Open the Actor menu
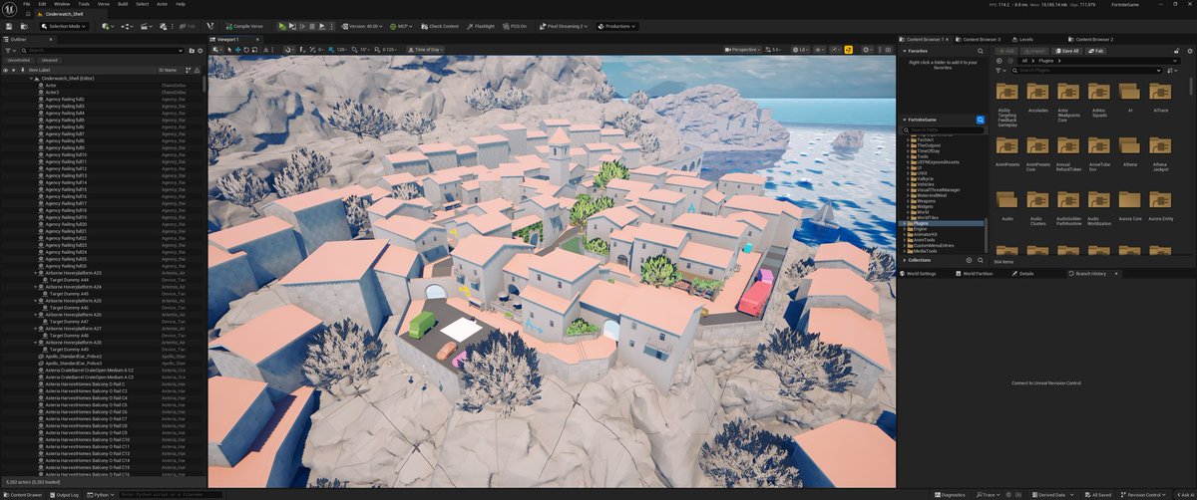1197x500 pixels. point(162,4)
